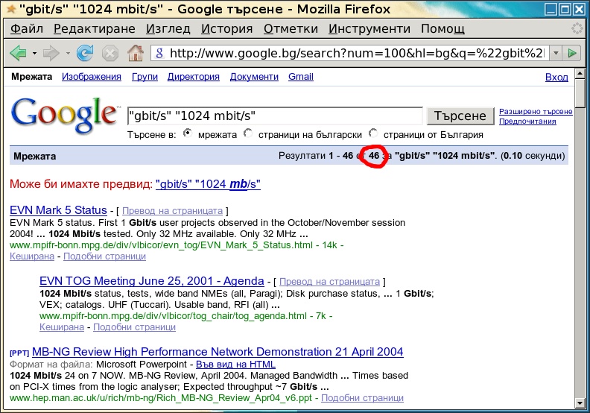Screen dimensions: 590x413
Task: Open Кеширана for EVN Mark 5 Status
Action: coord(32,256)
